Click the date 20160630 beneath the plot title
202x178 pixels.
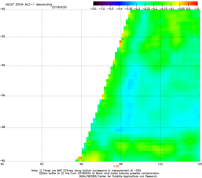[59, 7]
